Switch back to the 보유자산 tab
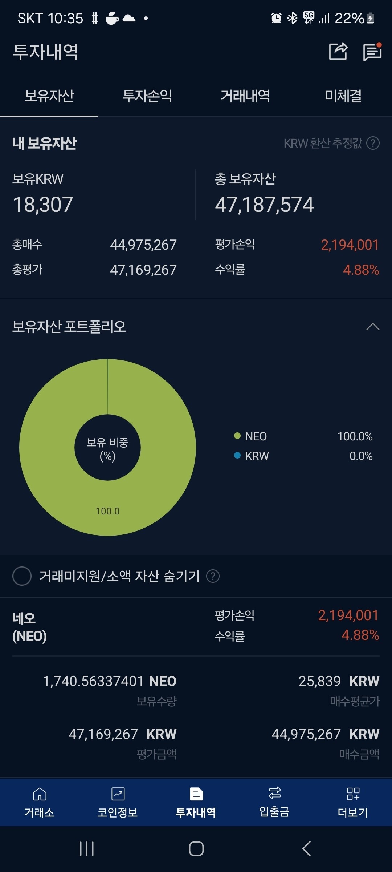Viewport: 392px width, 872px height. pos(49,96)
